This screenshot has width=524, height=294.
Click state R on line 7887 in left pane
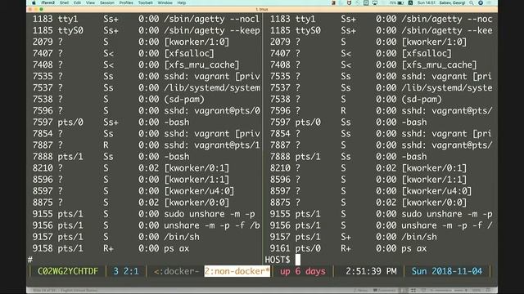[x=106, y=145]
